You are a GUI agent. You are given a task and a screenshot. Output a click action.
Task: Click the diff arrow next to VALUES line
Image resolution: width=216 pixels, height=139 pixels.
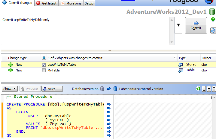pos(109,124)
